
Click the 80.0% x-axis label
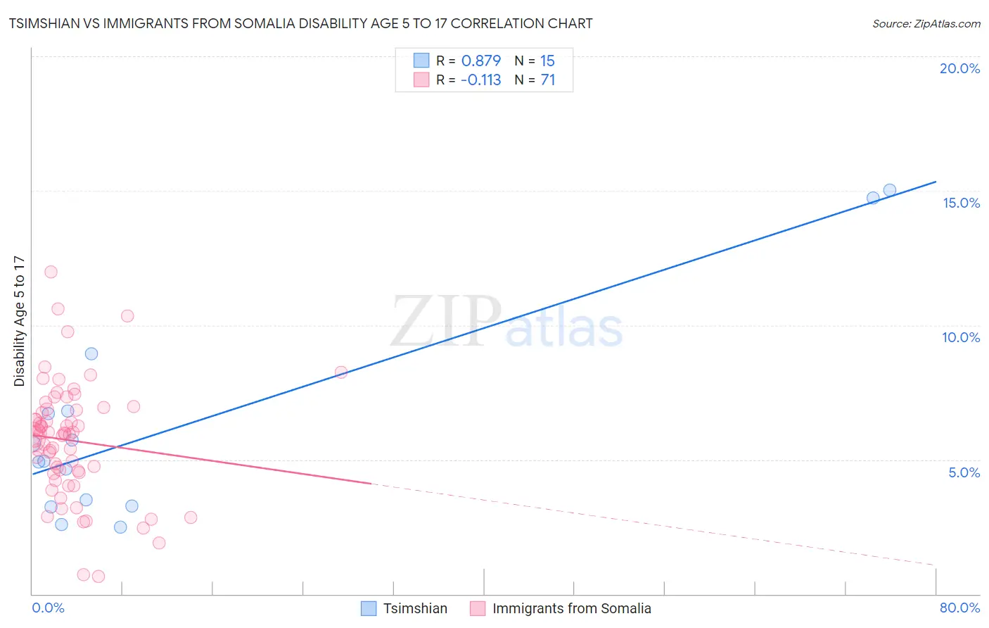tap(959, 608)
